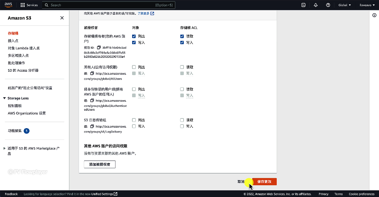Close the Amazon S3 side panel
Viewport: 379px width, 197px height.
click(62, 18)
